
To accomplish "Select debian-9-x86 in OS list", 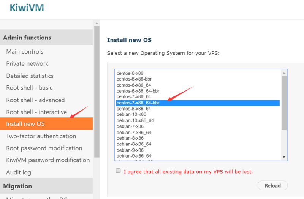I will [198, 150].
